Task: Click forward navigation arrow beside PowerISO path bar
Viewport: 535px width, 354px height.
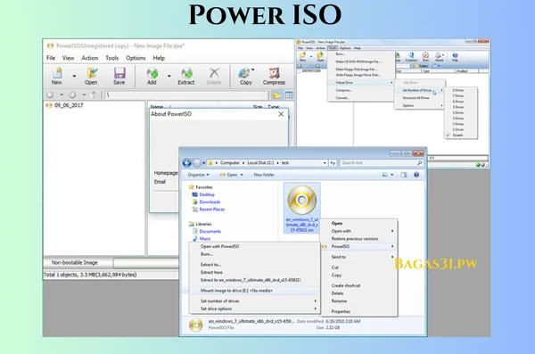Action: click(x=72, y=95)
